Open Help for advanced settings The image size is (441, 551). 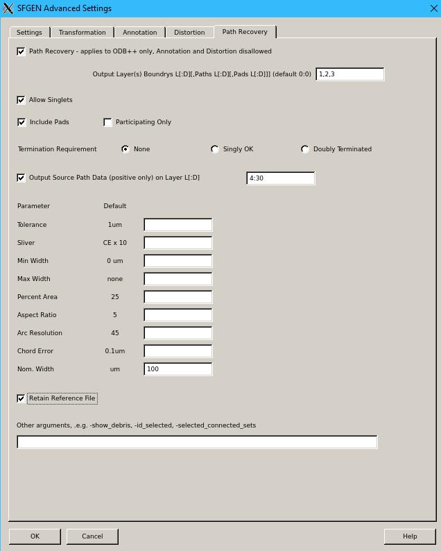pyautogui.click(x=410, y=536)
